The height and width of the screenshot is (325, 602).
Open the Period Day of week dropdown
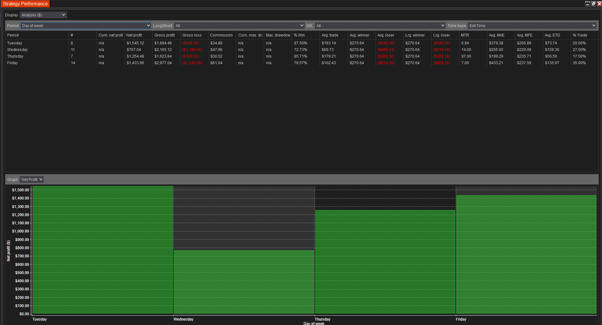click(86, 26)
